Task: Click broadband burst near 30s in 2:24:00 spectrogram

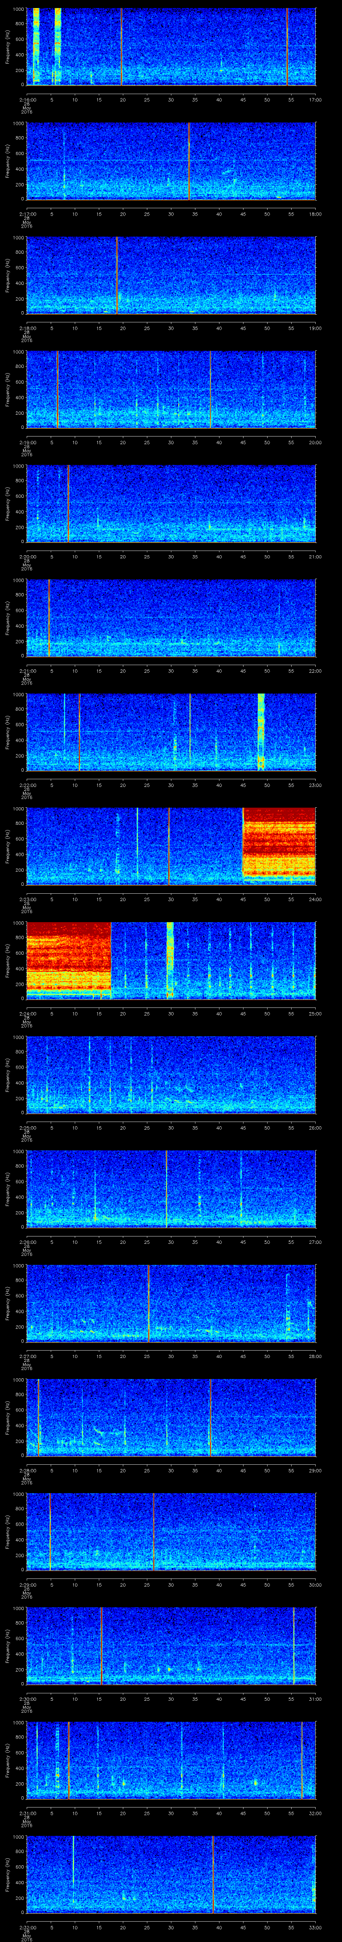Action: pyautogui.click(x=170, y=959)
